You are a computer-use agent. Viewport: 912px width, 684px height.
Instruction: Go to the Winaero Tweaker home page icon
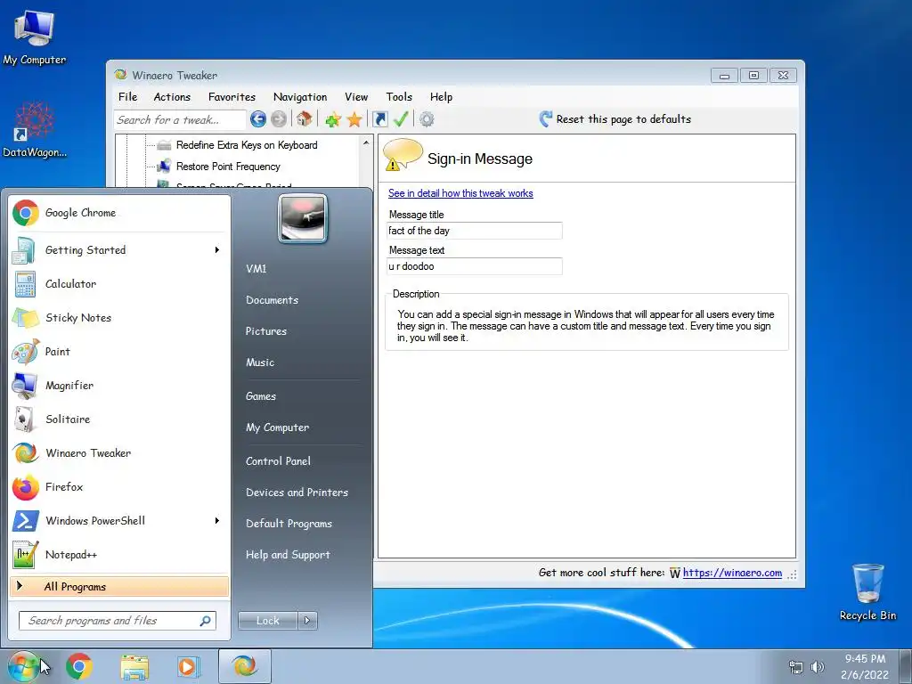(304, 119)
